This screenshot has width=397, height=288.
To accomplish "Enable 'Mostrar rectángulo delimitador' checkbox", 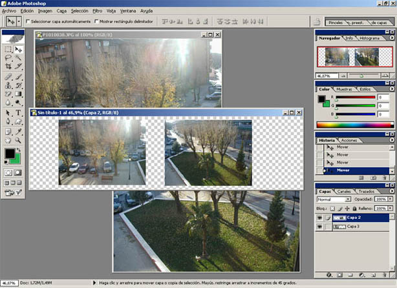I will (x=96, y=21).
